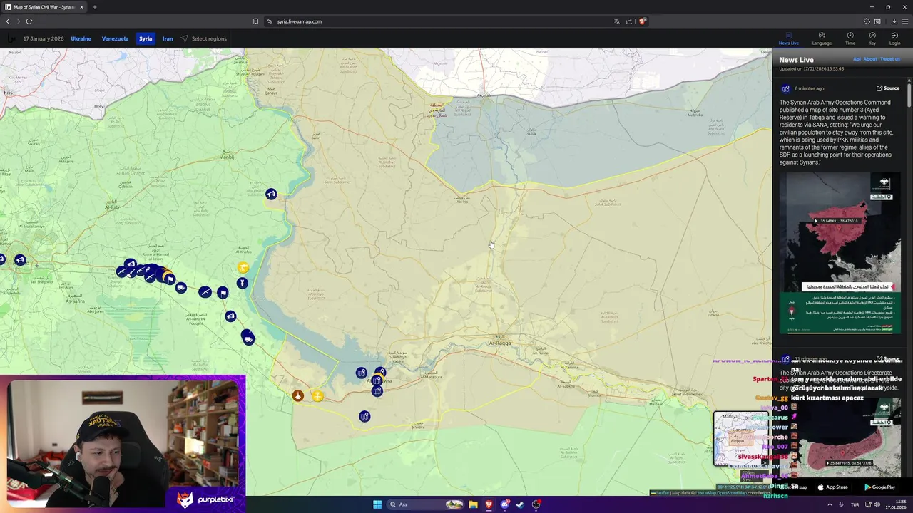The image size is (913, 513).
Task: Open the App Store download link
Action: 833,487
